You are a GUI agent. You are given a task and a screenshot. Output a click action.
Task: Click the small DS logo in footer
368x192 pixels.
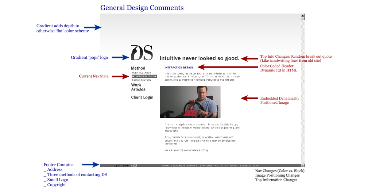click(135, 165)
